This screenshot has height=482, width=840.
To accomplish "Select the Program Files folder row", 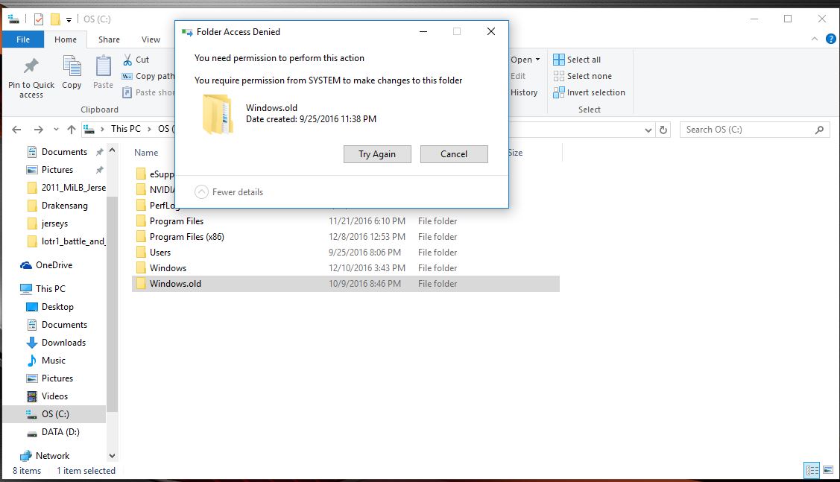I will [346, 221].
